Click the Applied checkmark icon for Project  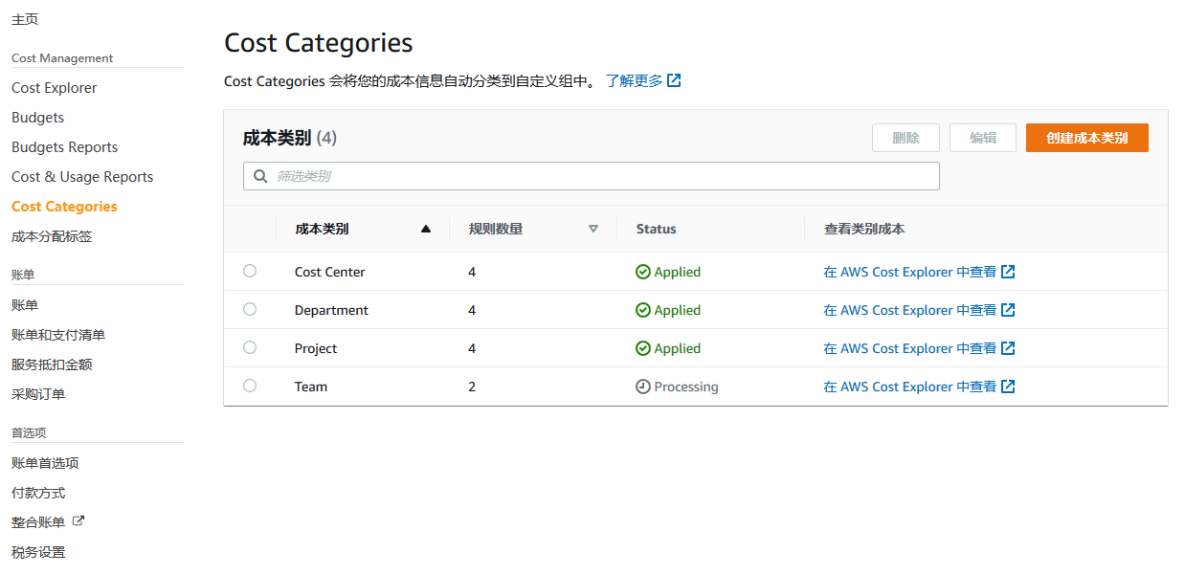point(643,348)
